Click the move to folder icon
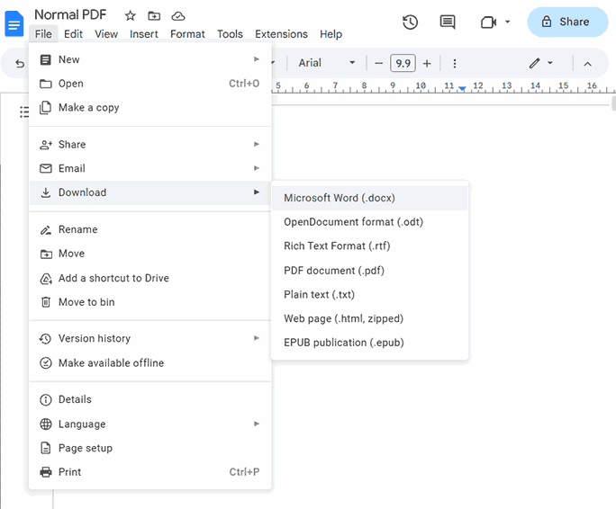 pos(154,16)
